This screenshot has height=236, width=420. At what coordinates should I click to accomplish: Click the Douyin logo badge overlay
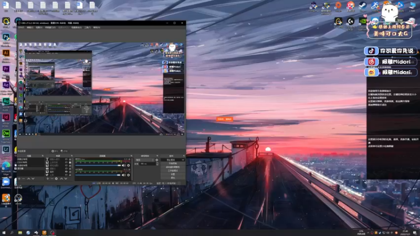(371, 51)
